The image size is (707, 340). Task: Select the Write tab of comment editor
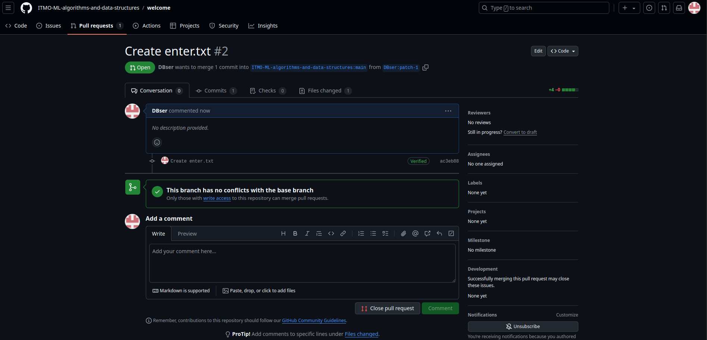[158, 234]
